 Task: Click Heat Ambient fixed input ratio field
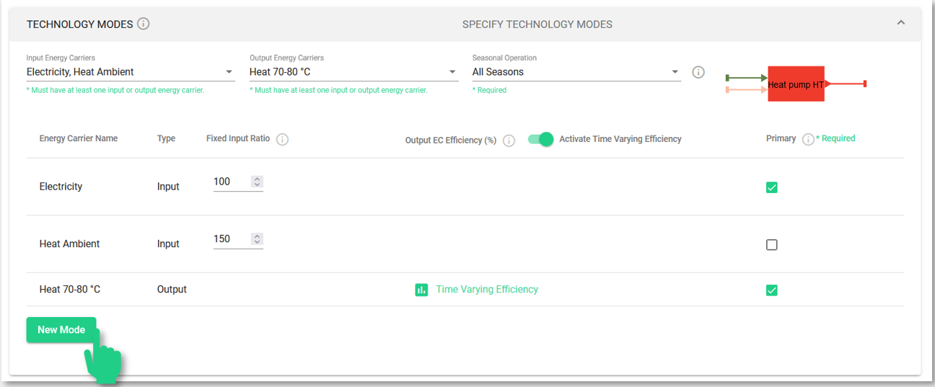tap(231, 239)
